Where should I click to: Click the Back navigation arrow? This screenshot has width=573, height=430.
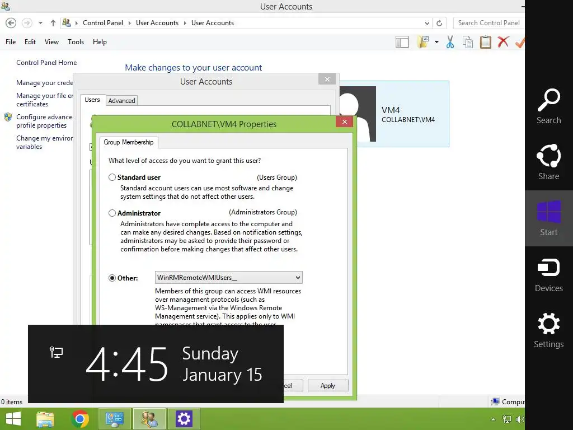point(11,23)
